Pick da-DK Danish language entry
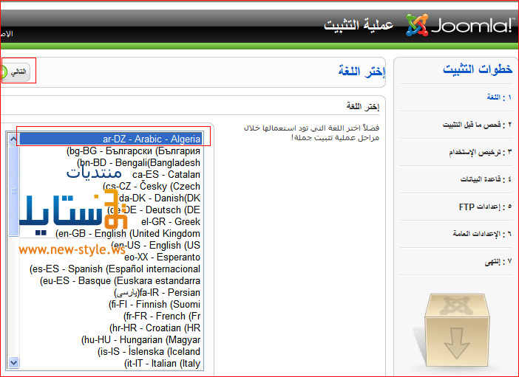Viewport: 519px width, 377px height. pos(110,198)
